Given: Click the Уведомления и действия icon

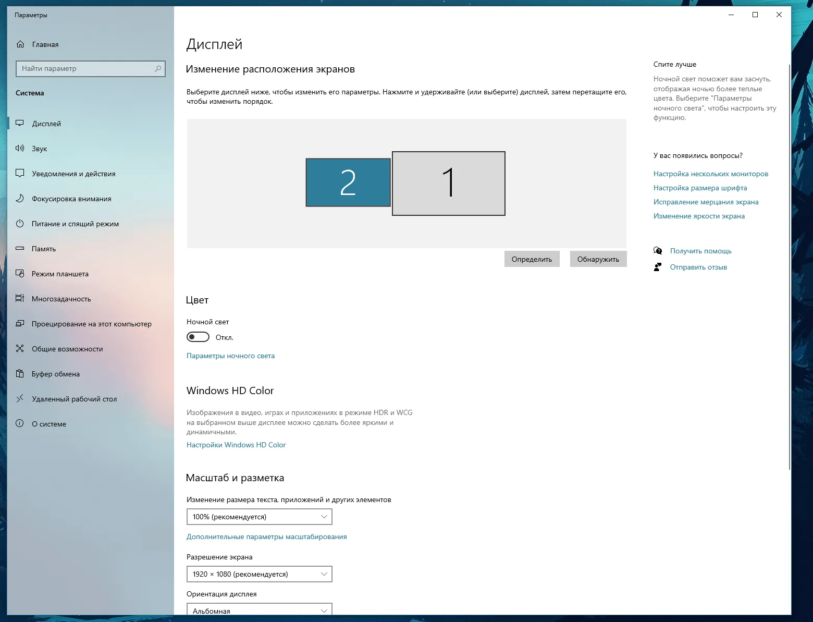Looking at the screenshot, I should click(20, 174).
